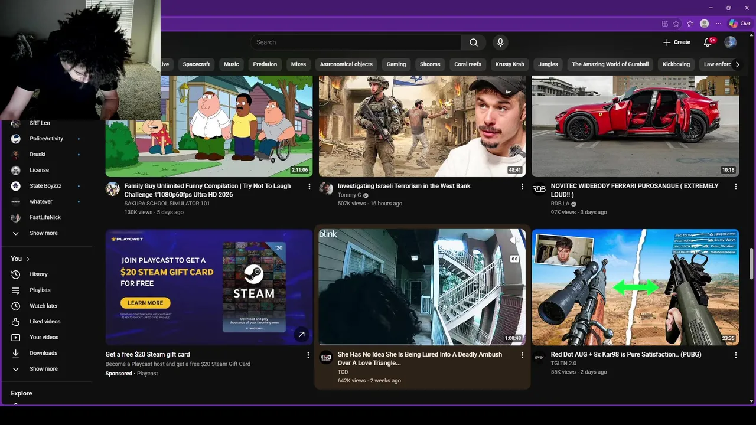The height and width of the screenshot is (425, 756).
Task: Select the Coral reefs chip
Action: pyautogui.click(x=468, y=64)
